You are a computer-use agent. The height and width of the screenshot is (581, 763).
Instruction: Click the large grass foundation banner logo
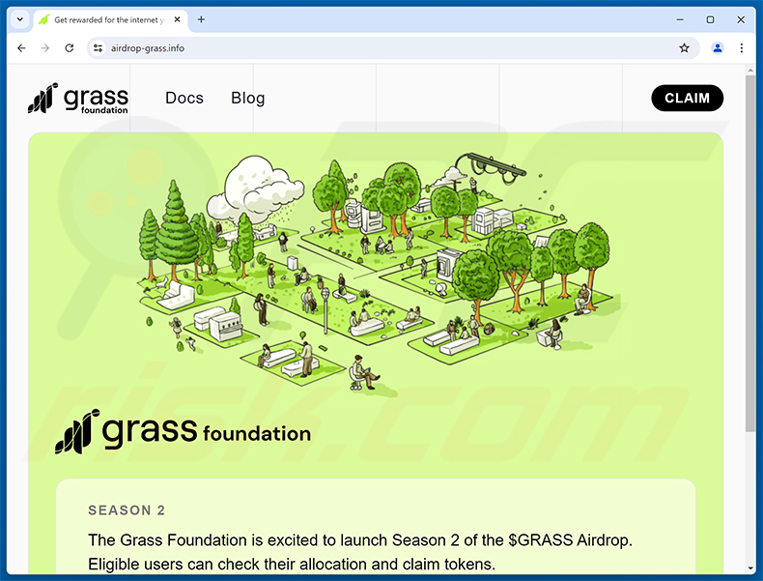(x=183, y=431)
